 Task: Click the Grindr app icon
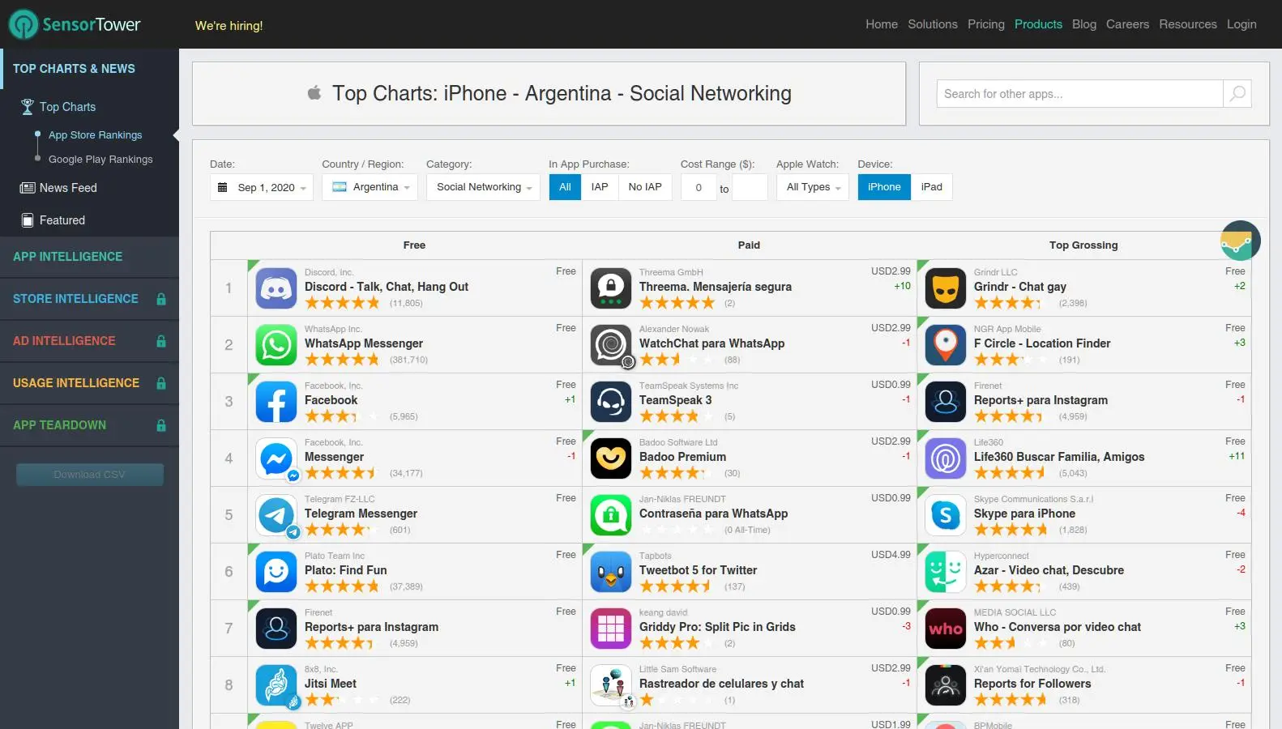point(946,288)
